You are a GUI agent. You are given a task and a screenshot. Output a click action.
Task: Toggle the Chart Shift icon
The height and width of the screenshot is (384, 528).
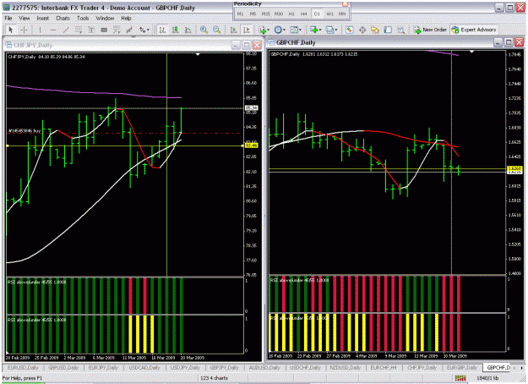coord(246,30)
